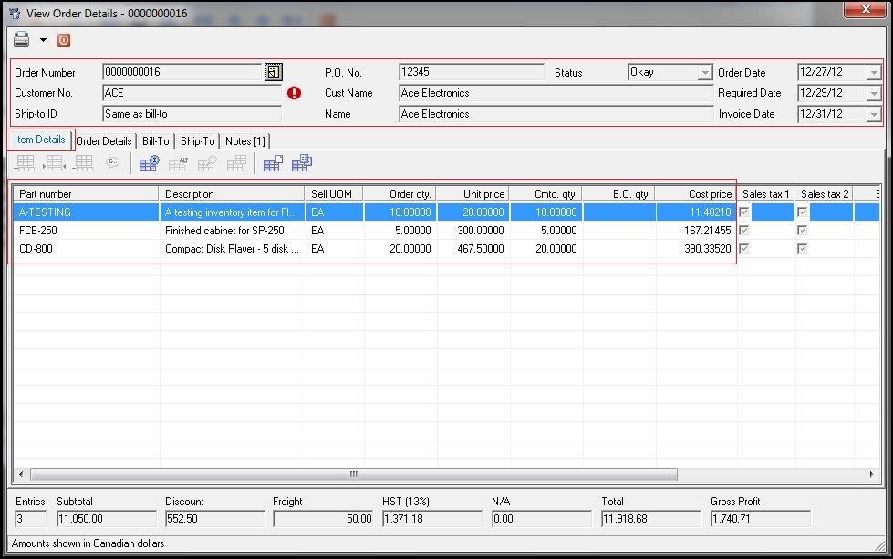Open the Notes [1] tab
Viewport: 893px width, 559px height.
tap(244, 141)
